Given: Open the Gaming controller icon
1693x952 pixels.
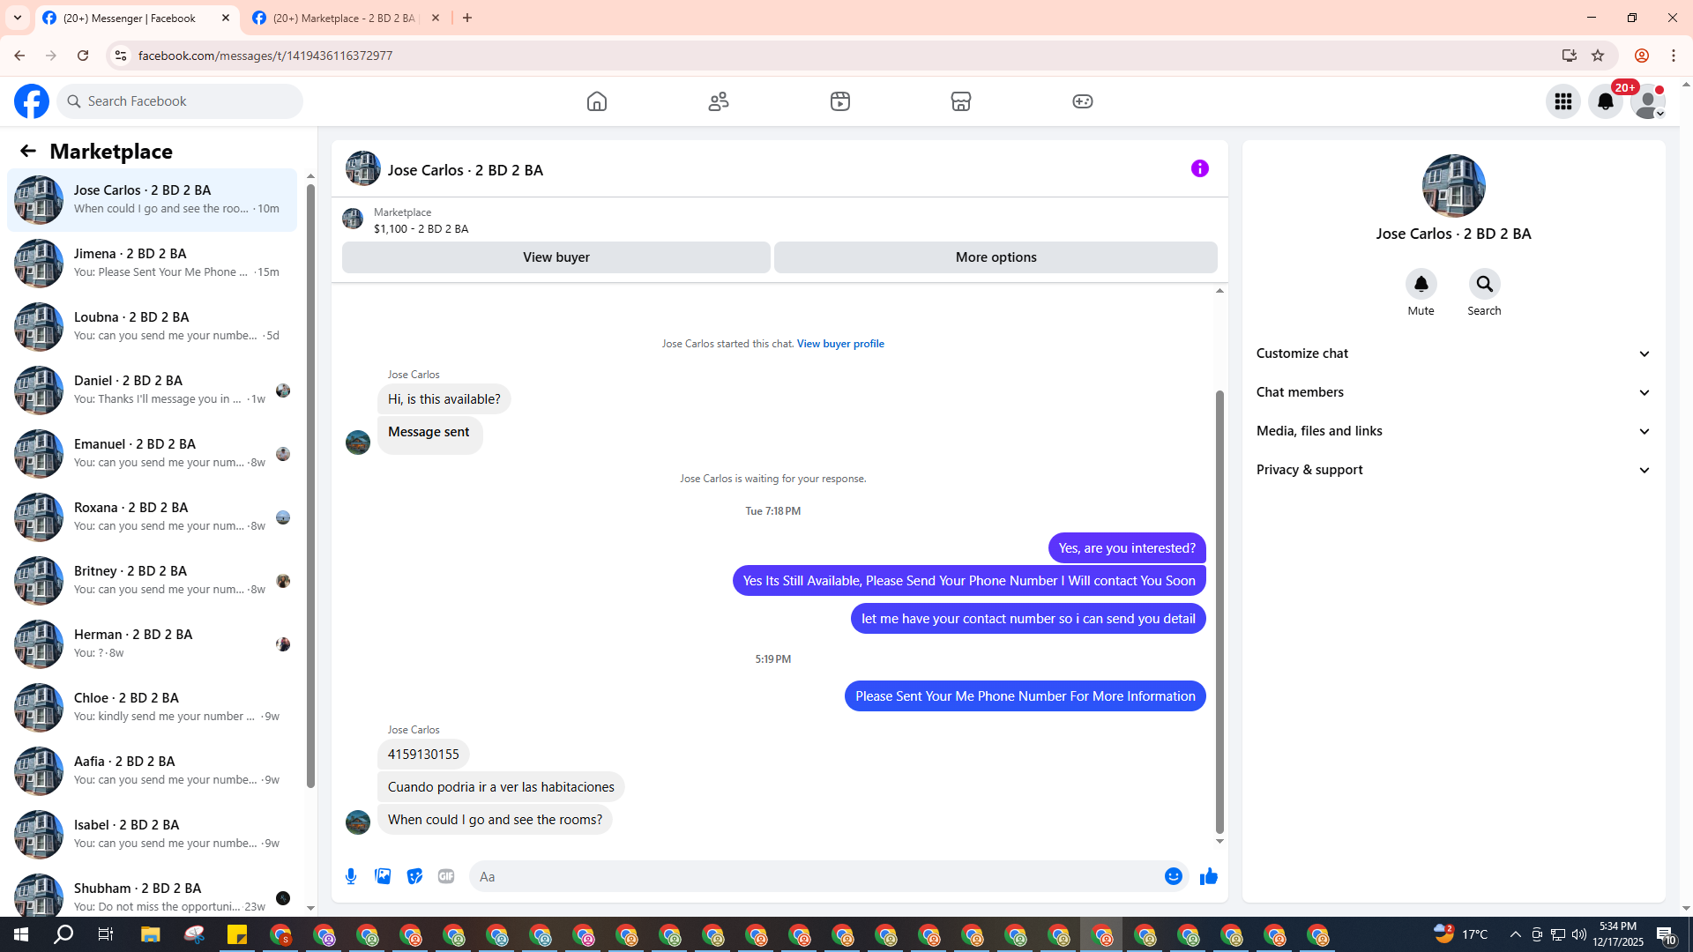Looking at the screenshot, I should click(1083, 101).
